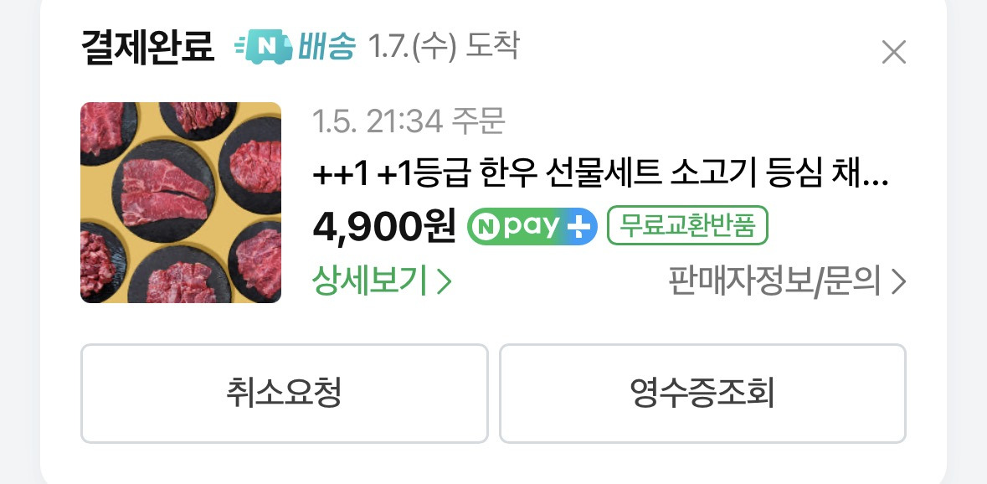Expand the 판매자정보/문의 arrow

pyautogui.click(x=899, y=282)
